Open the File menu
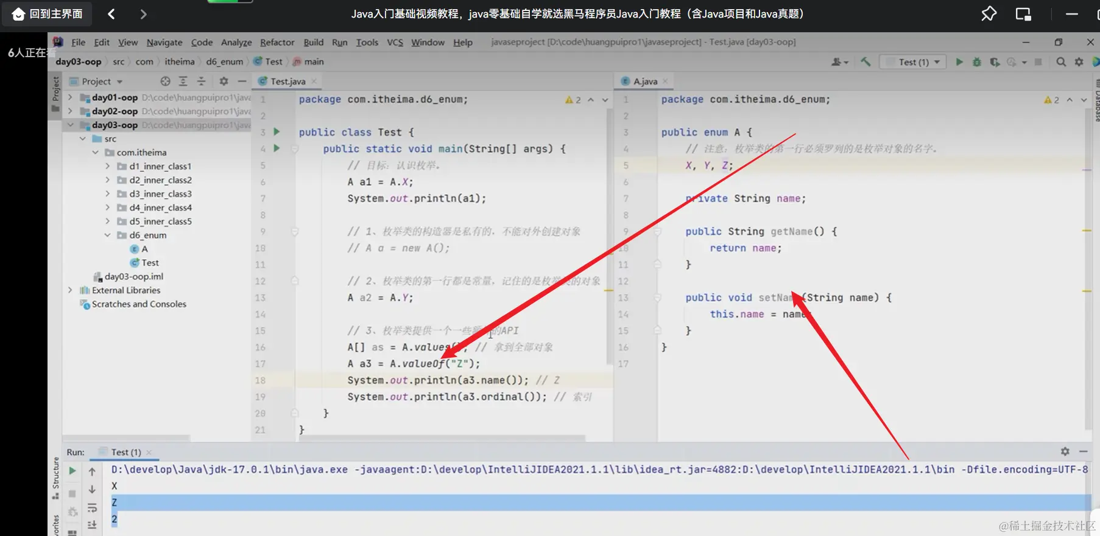 (x=78, y=43)
